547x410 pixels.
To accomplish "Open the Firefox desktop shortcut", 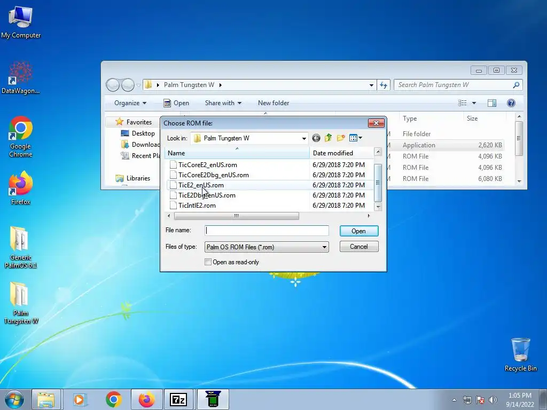I will pyautogui.click(x=21, y=187).
